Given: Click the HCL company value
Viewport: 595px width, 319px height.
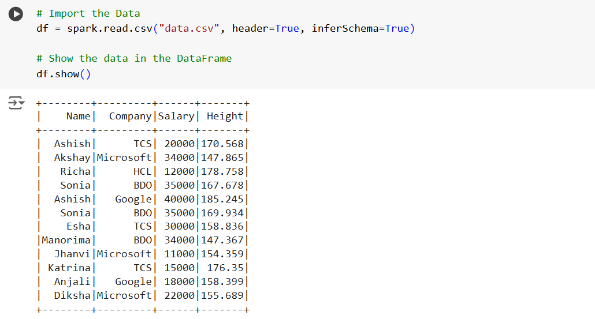Looking at the screenshot, I should 142,171.
